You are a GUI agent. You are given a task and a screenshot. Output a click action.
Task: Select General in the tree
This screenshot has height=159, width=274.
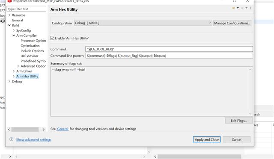pyautogui.click(x=17, y=20)
